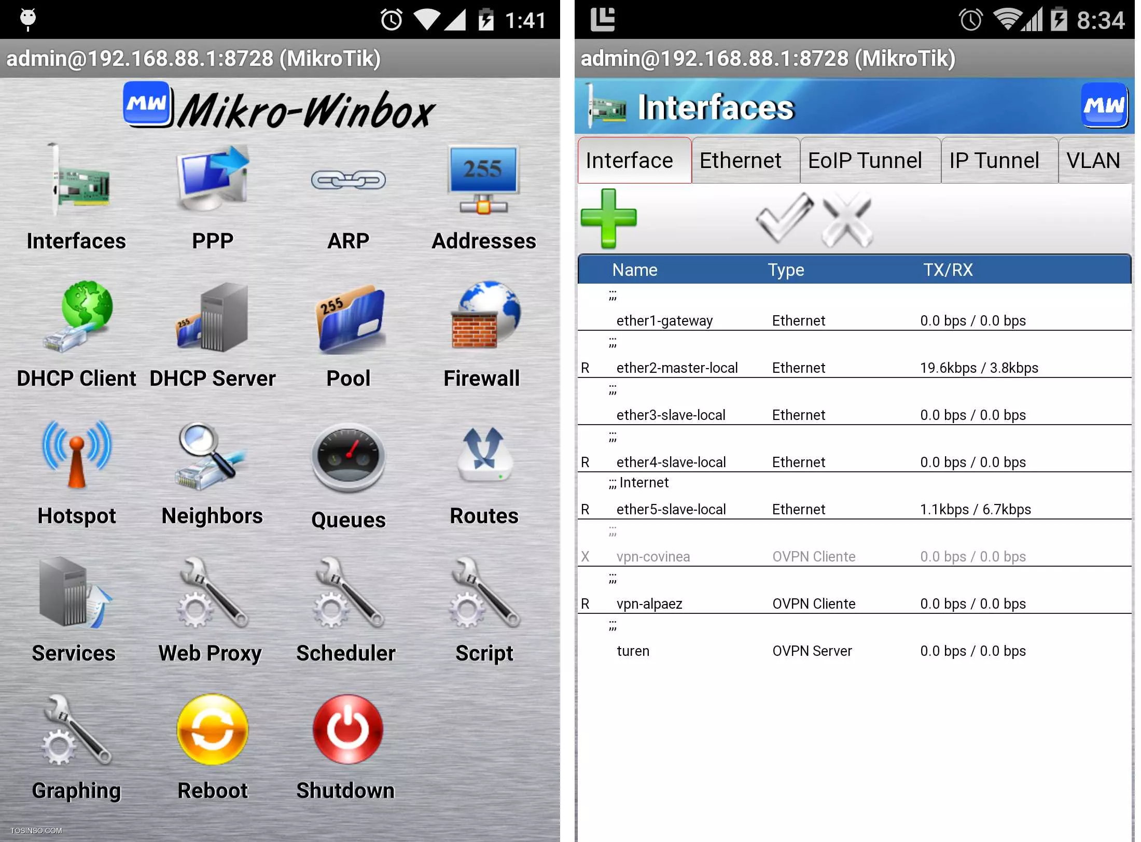Open the PPP monitor icon

(213, 179)
